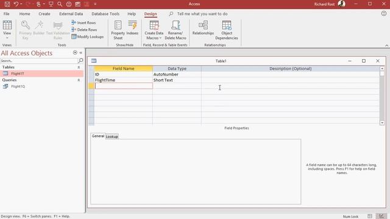Open the magnifier search icon in quick access toolbar
Viewport: 390px width, 219px height.
coord(60,4)
